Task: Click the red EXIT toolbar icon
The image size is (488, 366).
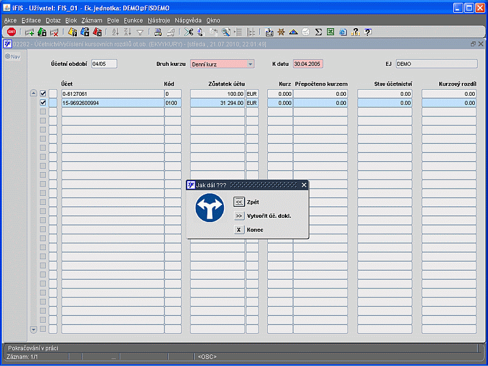Action: click(x=11, y=32)
